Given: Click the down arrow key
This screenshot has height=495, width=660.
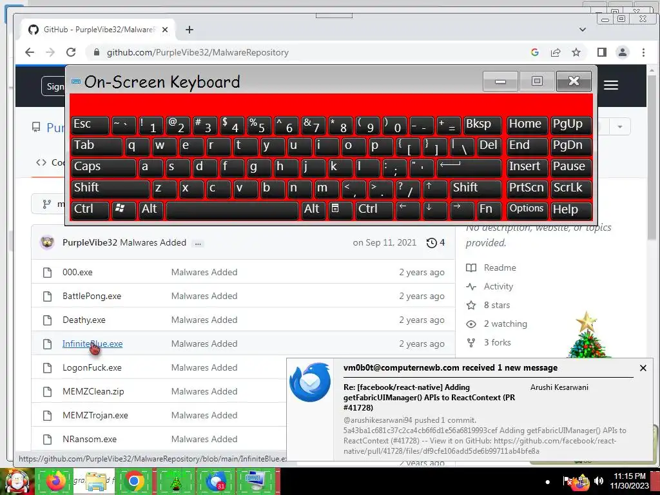Looking at the screenshot, I should tap(435, 210).
